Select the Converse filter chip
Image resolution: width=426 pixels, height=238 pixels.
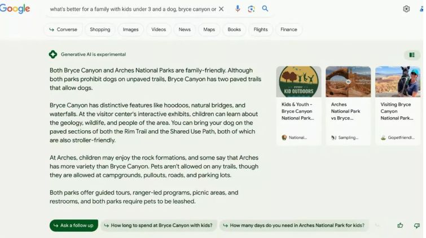(x=63, y=29)
